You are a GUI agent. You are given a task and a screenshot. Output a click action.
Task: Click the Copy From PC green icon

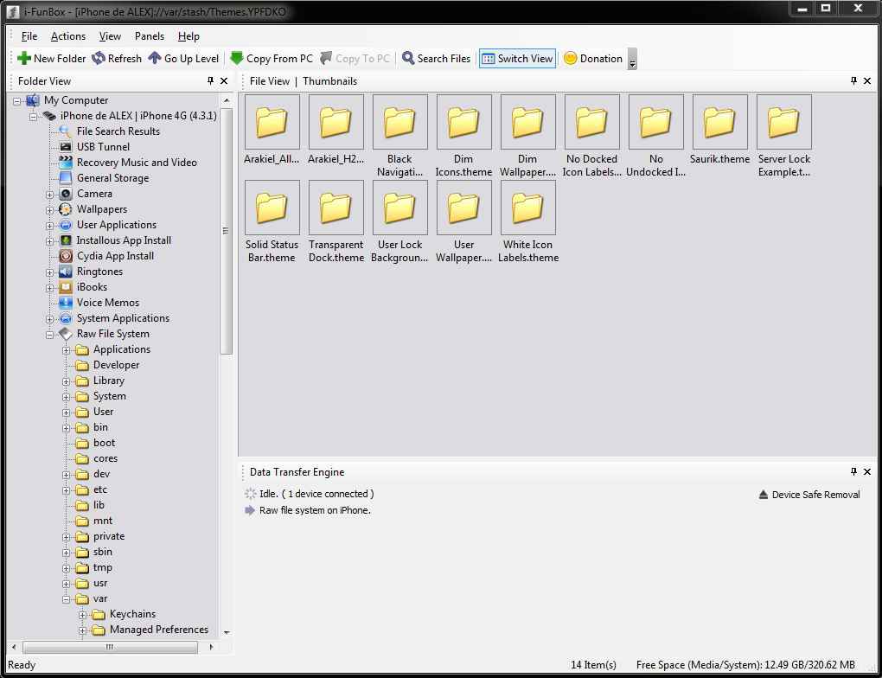(237, 58)
